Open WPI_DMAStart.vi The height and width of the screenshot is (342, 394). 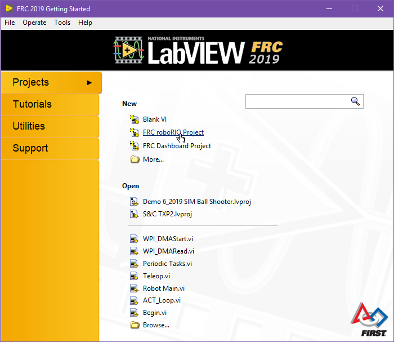(x=168, y=239)
